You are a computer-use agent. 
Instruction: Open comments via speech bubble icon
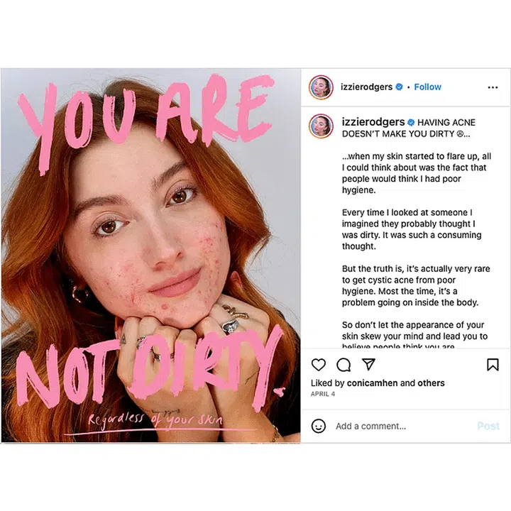pyautogui.click(x=344, y=365)
